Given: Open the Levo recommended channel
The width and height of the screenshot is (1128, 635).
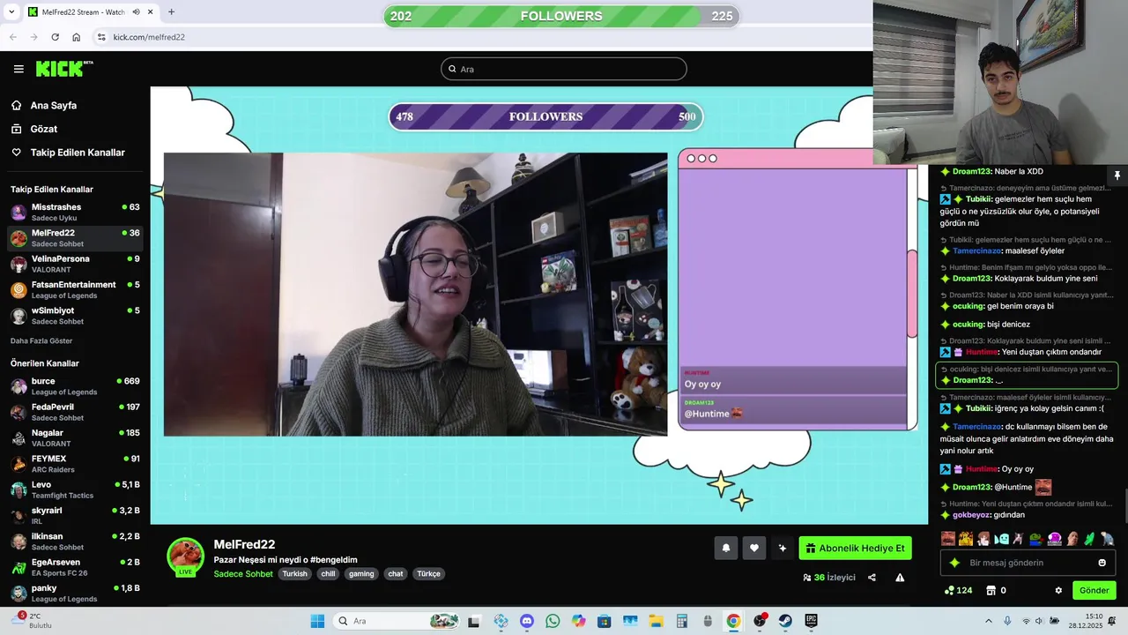Looking at the screenshot, I should [75, 489].
